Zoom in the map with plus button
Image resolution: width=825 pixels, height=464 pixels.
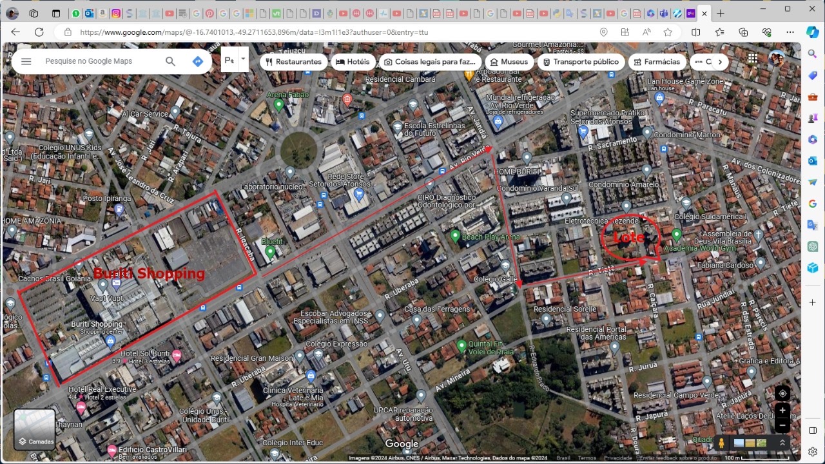tap(782, 411)
